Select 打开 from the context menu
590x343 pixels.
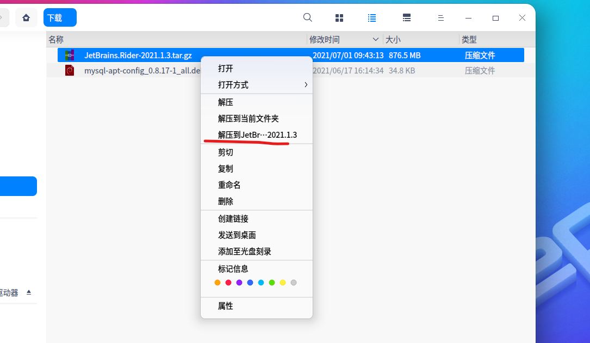(x=226, y=68)
